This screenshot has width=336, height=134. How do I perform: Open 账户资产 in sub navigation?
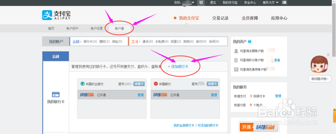pos(73,28)
